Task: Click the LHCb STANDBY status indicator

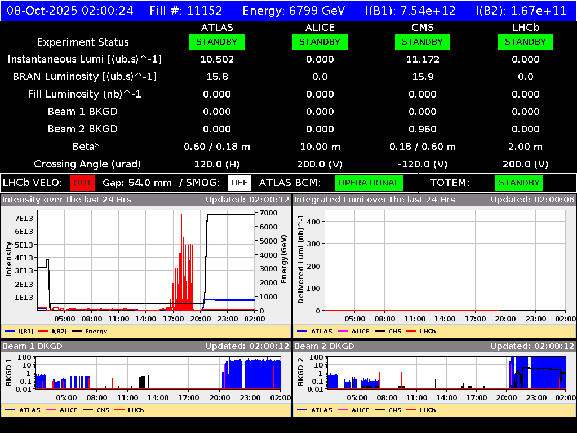Action: (525, 42)
